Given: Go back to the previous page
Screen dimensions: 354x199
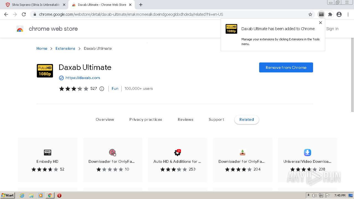Looking at the screenshot, I should 6,14.
